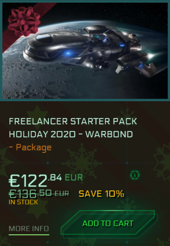Screen dimensions: 170x246
Task: Click the crossed-out €136.50 EUR price
Action: tap(39, 194)
